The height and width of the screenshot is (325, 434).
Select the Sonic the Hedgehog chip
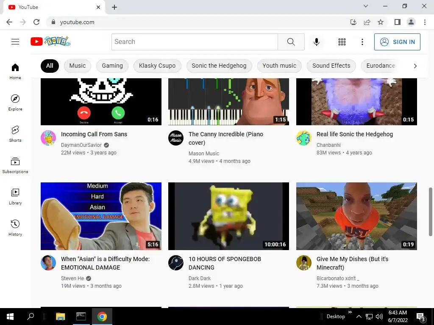coord(219,66)
